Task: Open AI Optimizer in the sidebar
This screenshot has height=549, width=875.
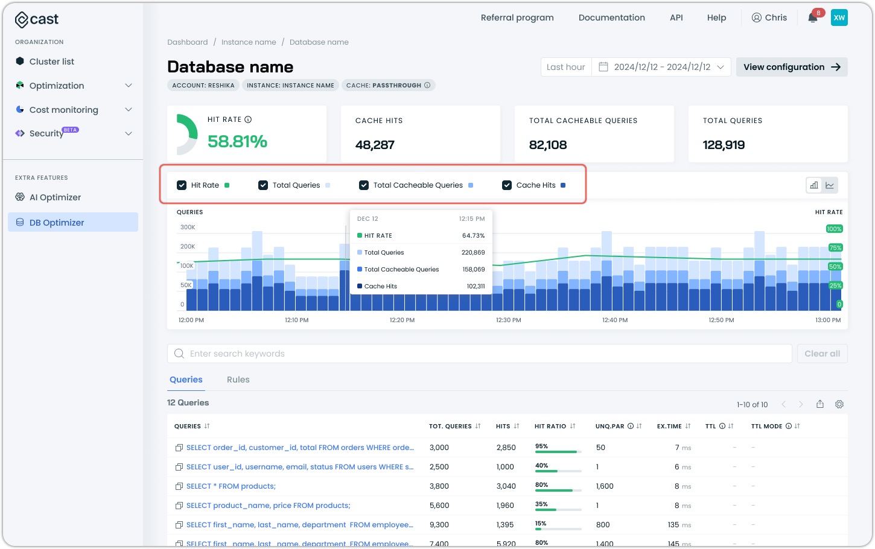Action: coord(55,197)
